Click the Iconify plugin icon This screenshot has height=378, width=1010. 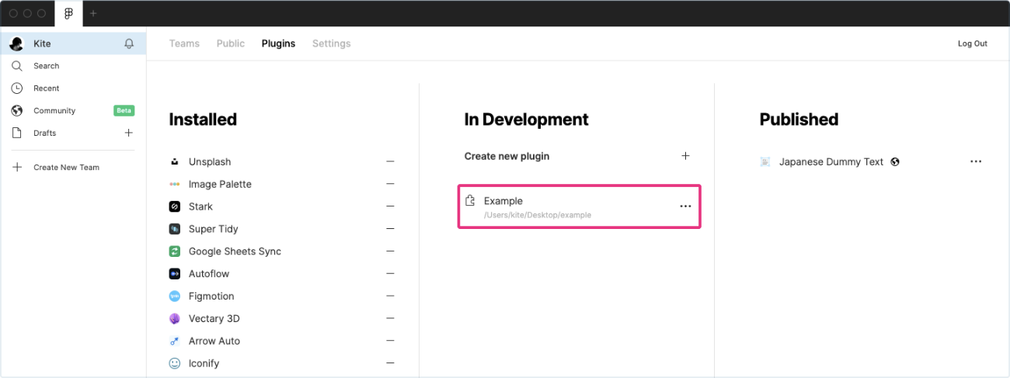[175, 363]
